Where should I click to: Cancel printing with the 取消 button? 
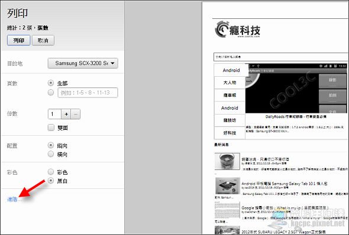coord(43,40)
